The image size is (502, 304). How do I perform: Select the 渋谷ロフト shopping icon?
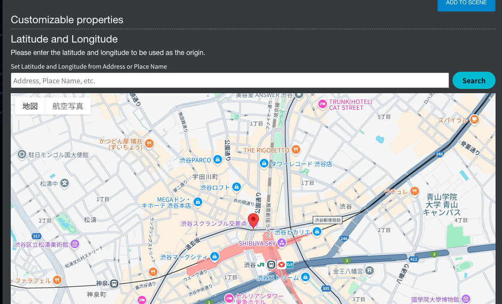click(237, 187)
